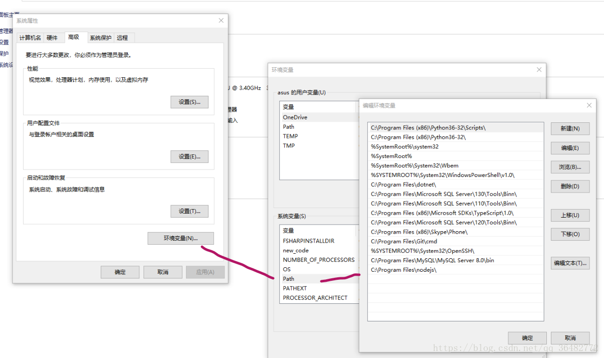The width and height of the screenshot is (604, 358).
Task: Open the 系统保护 tab
Action: (x=100, y=38)
